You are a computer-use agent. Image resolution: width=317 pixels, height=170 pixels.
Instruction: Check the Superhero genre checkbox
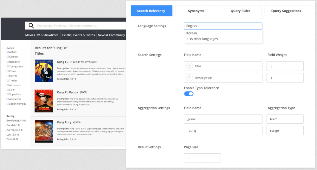(8, 94)
